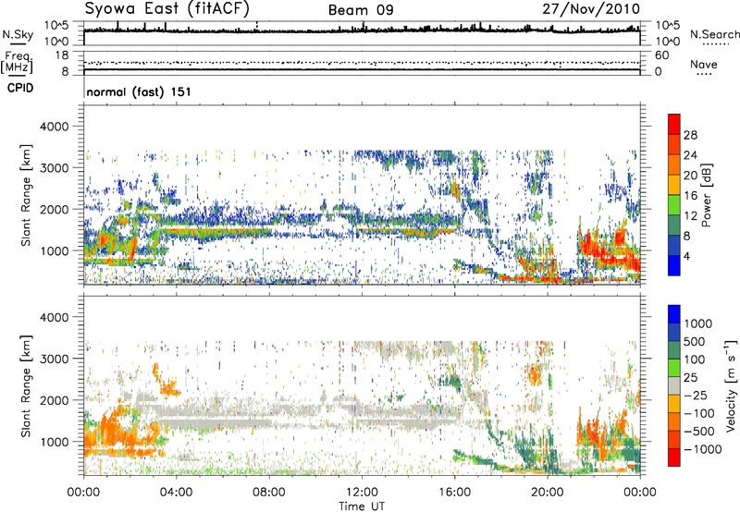Pick the orange -100 to -500 velocity segment
The width and height of the screenshot is (740, 512).
click(x=674, y=421)
